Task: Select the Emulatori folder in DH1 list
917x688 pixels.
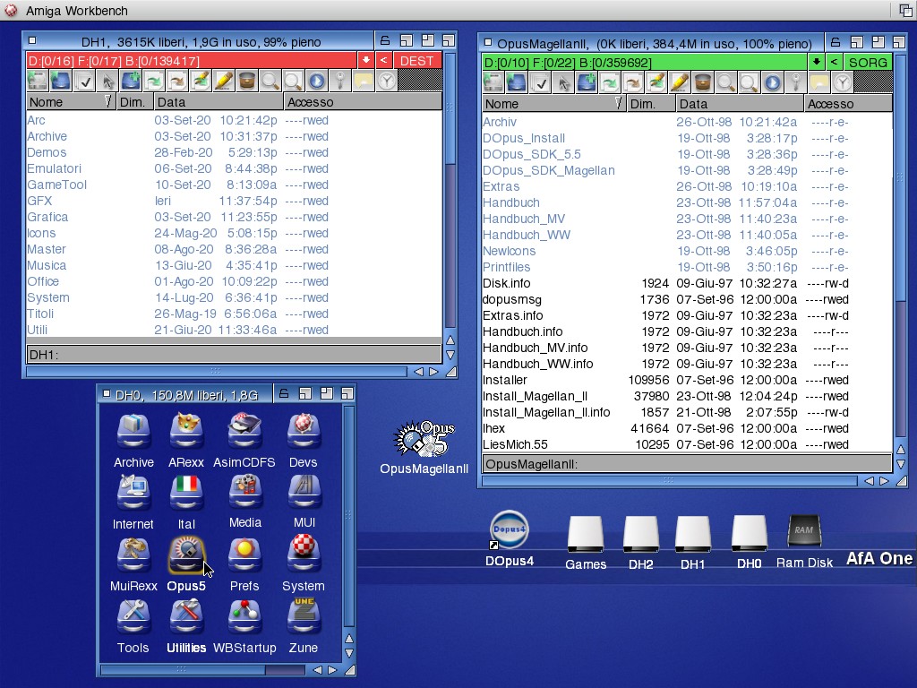Action: (x=55, y=168)
